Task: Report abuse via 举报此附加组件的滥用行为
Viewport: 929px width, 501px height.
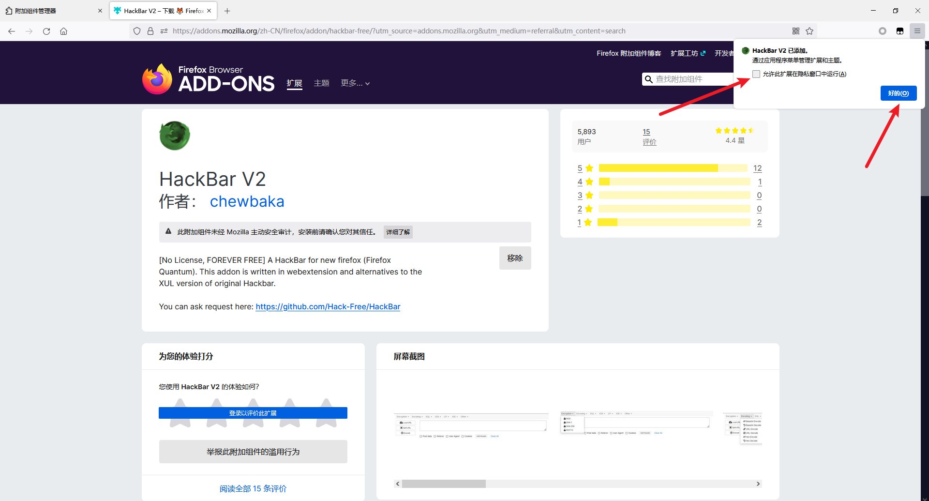Action: tap(253, 452)
